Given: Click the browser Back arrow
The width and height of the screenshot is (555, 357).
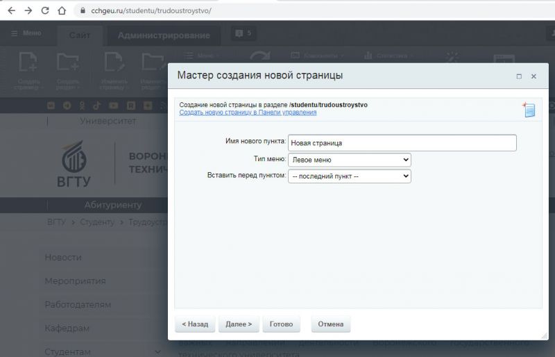Looking at the screenshot, I should 11,11.
